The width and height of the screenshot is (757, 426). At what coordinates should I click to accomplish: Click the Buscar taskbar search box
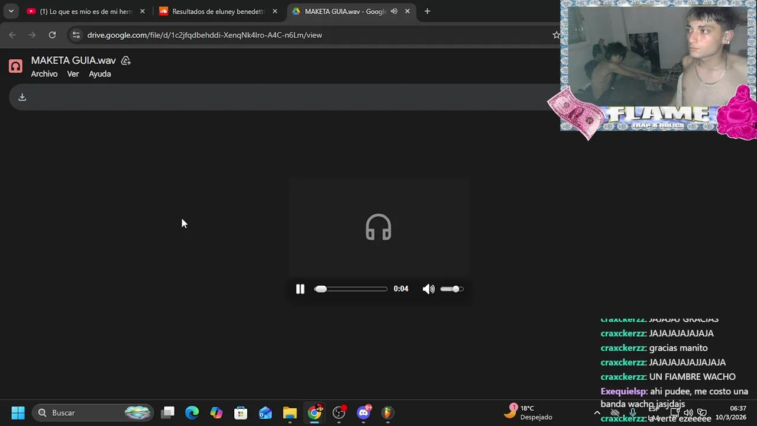[x=93, y=412]
